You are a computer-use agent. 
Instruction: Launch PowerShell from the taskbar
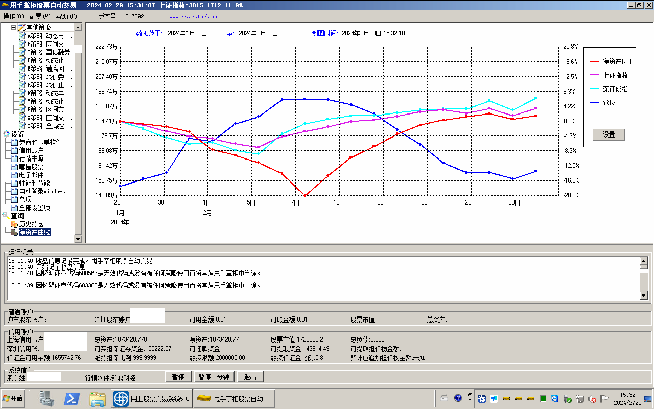tap(72, 398)
